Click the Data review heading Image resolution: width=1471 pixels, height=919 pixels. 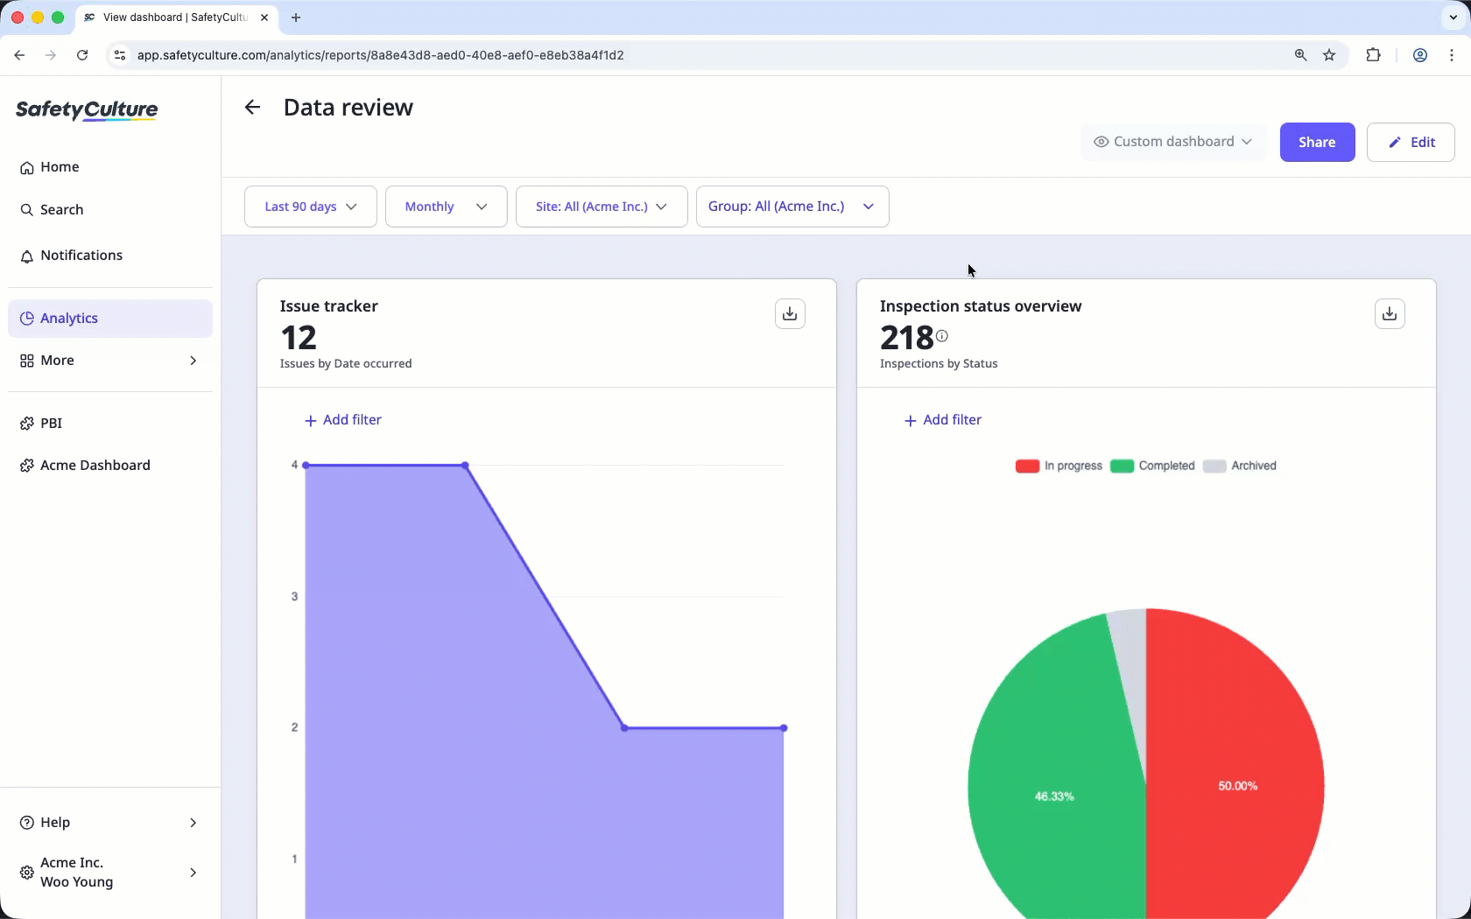point(348,108)
